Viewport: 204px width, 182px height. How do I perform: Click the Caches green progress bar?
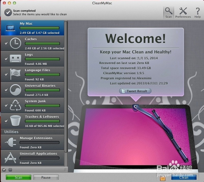click(42, 44)
